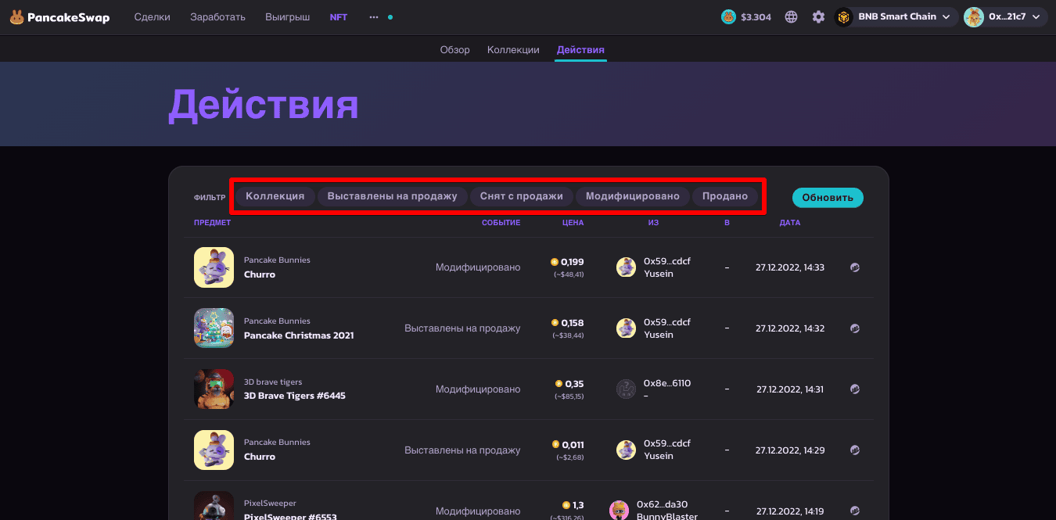Screen dimensions: 1056x520
Task: Open BscScan link for PixelSweeper row
Action: pyautogui.click(x=855, y=511)
